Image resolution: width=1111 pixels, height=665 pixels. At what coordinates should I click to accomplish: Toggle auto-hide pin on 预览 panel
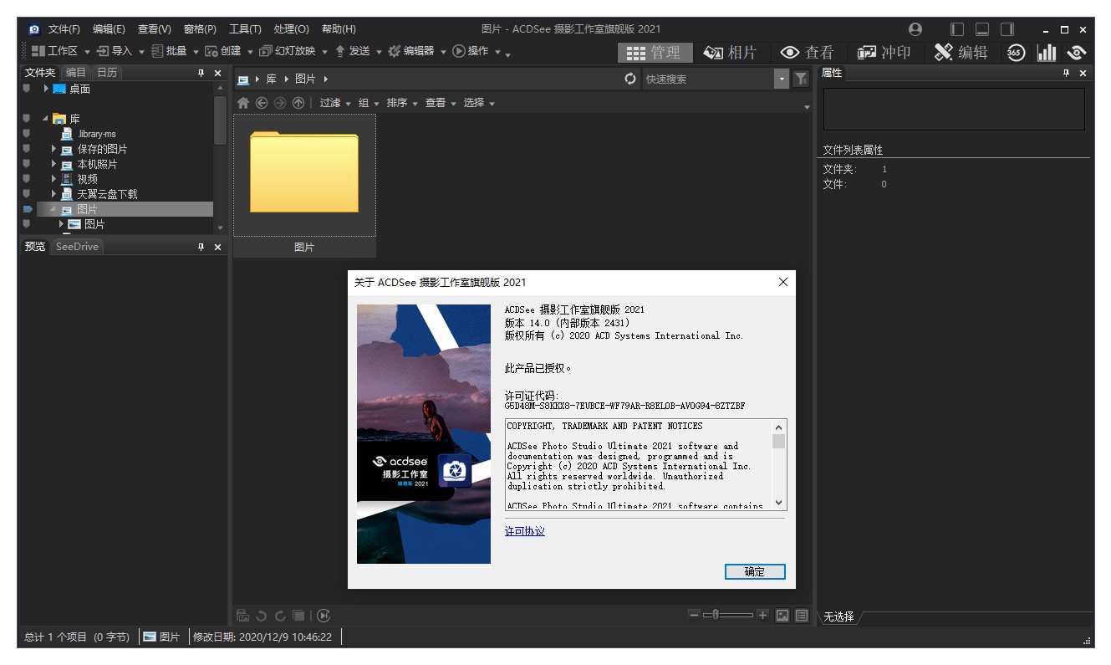click(x=201, y=246)
